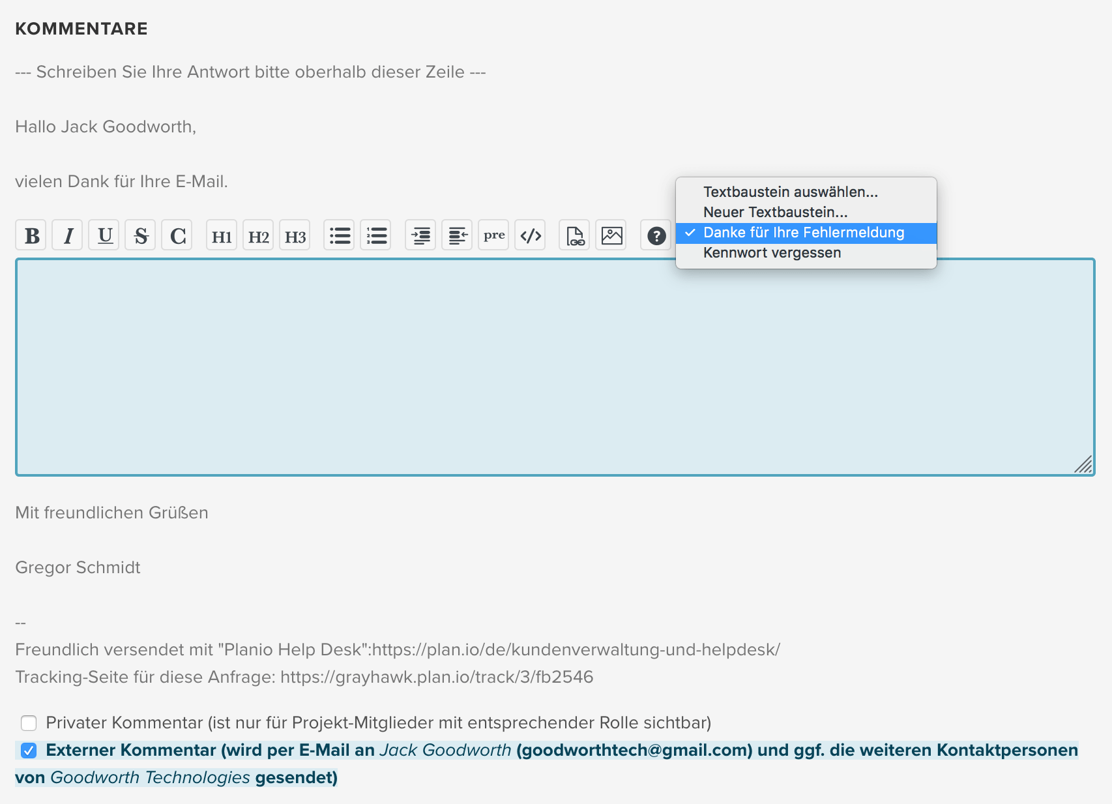Insert an unordered bullet list
The width and height of the screenshot is (1112, 804).
(340, 235)
